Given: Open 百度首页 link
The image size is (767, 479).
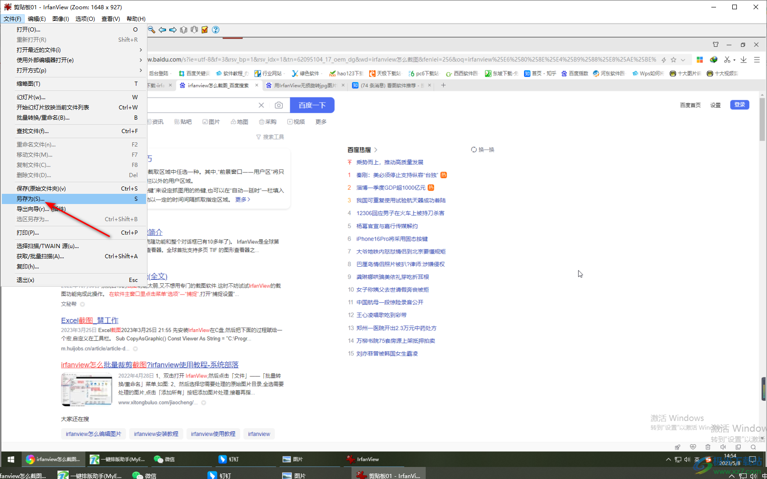Looking at the screenshot, I should pos(690,105).
